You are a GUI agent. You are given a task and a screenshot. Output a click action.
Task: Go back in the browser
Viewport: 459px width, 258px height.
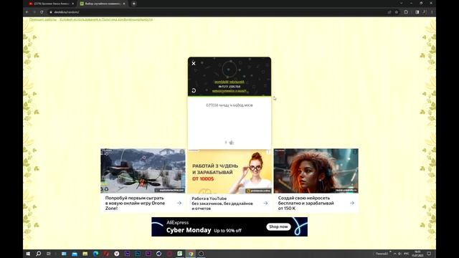(27, 12)
